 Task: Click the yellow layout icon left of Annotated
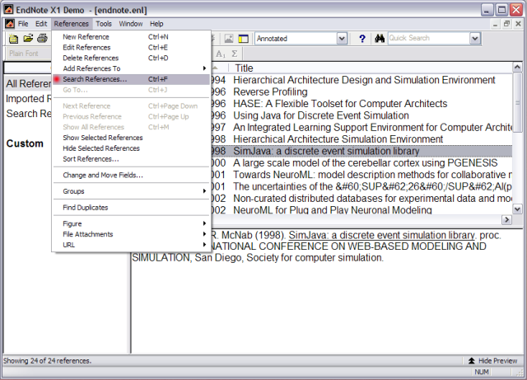point(244,39)
